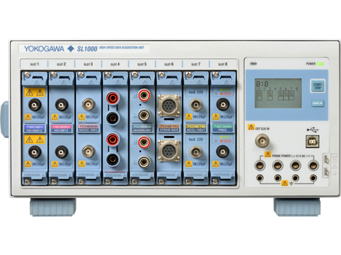Click the LCD status screen showing 0:0
The height and width of the screenshot is (255, 341).
pyautogui.click(x=278, y=93)
